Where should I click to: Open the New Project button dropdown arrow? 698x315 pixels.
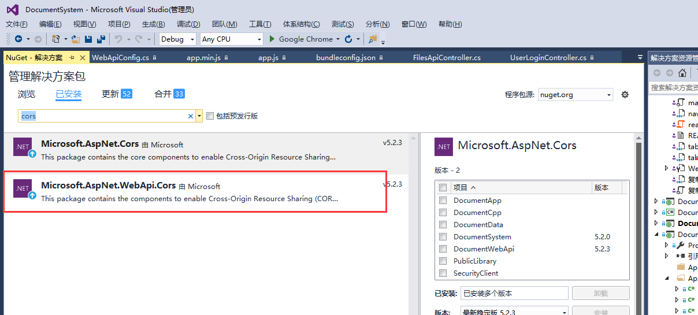65,39
